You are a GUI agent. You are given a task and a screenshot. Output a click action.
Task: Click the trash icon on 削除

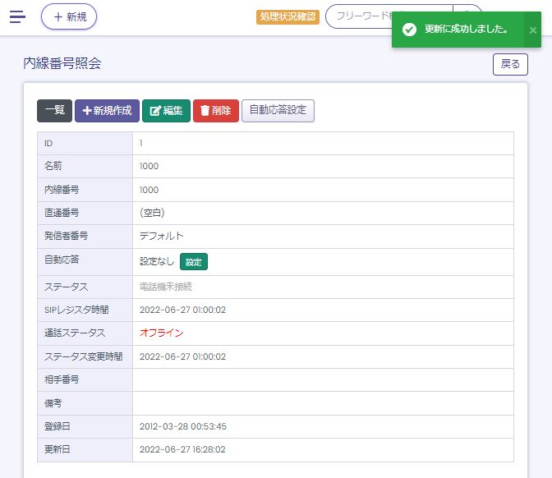(x=205, y=111)
